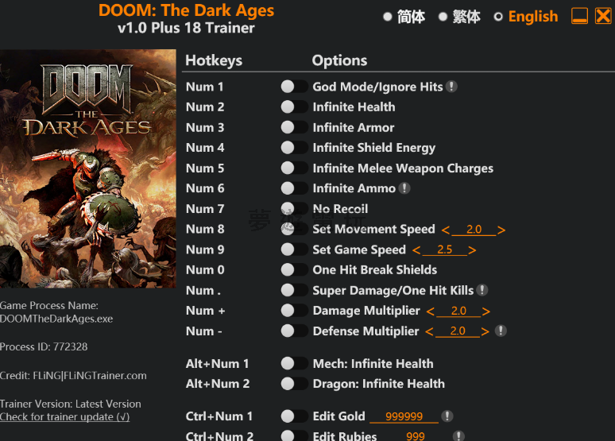Click the Movement Speed value field 2.0

pos(474,230)
